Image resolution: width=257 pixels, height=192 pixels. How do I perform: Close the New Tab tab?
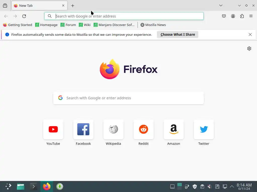(63, 5)
